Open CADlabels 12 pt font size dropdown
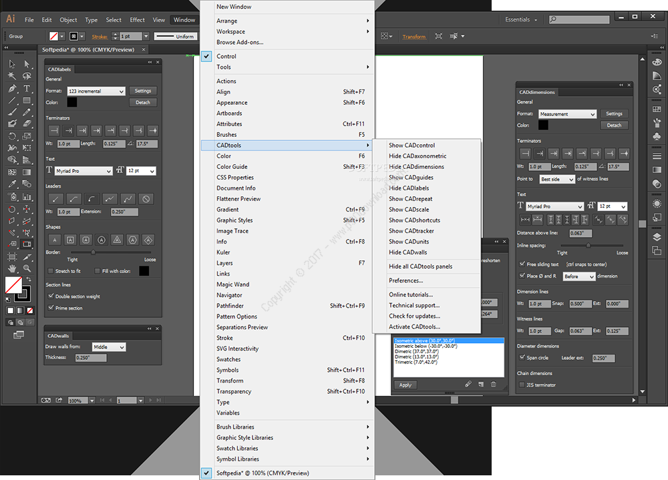Screen dimensions: 668x480 pos(142,171)
